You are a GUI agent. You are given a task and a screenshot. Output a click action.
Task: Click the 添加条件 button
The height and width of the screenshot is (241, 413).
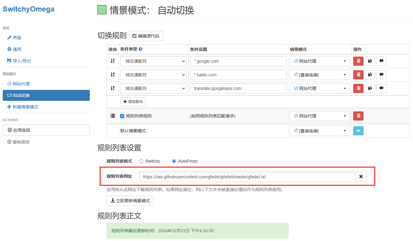coord(133,102)
